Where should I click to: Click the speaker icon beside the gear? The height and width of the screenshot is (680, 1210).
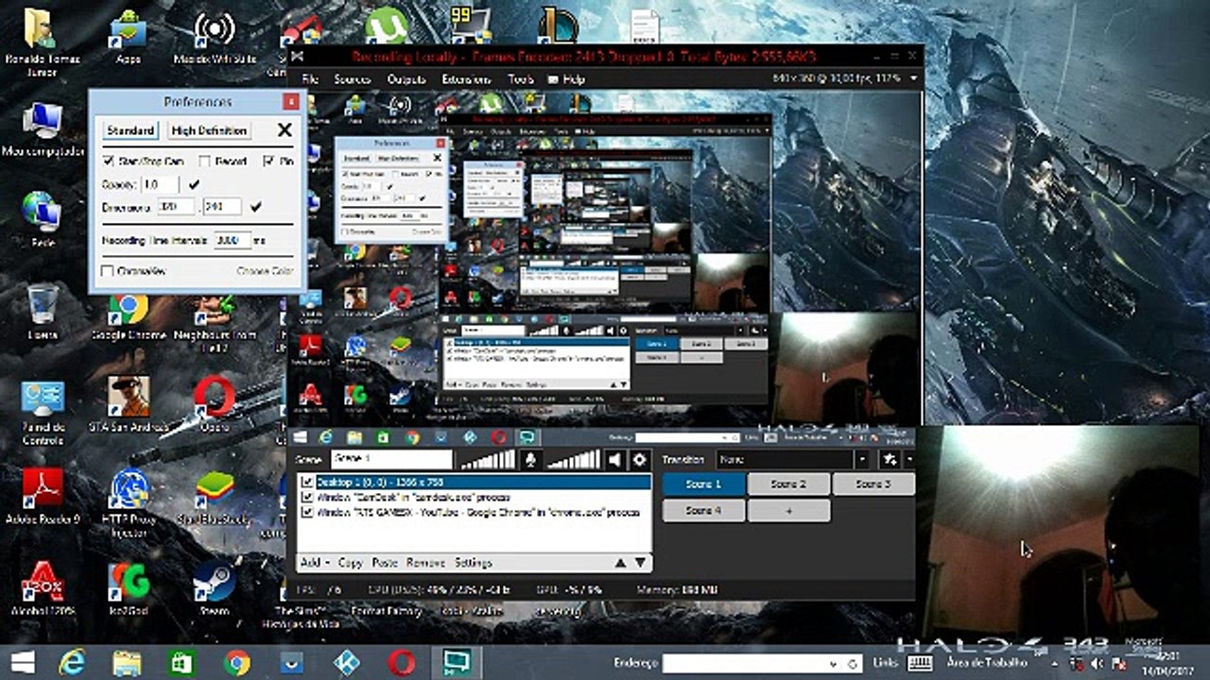click(x=615, y=460)
